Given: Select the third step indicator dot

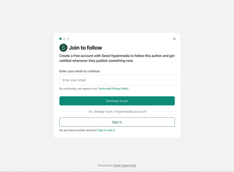Looking at the screenshot, I should click(x=68, y=39).
